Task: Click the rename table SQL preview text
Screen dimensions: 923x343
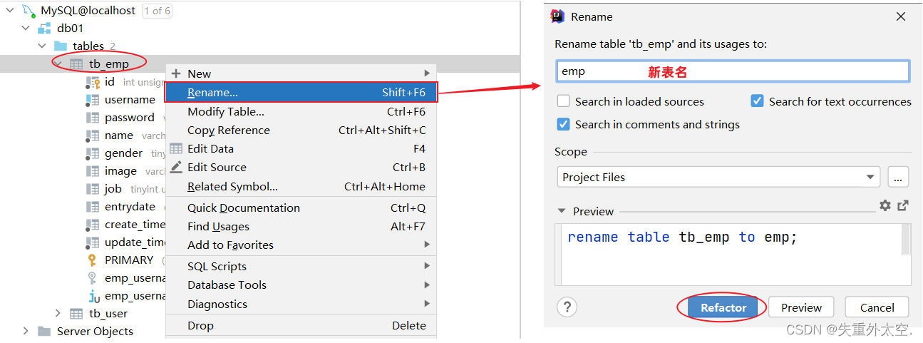Action: [x=682, y=237]
